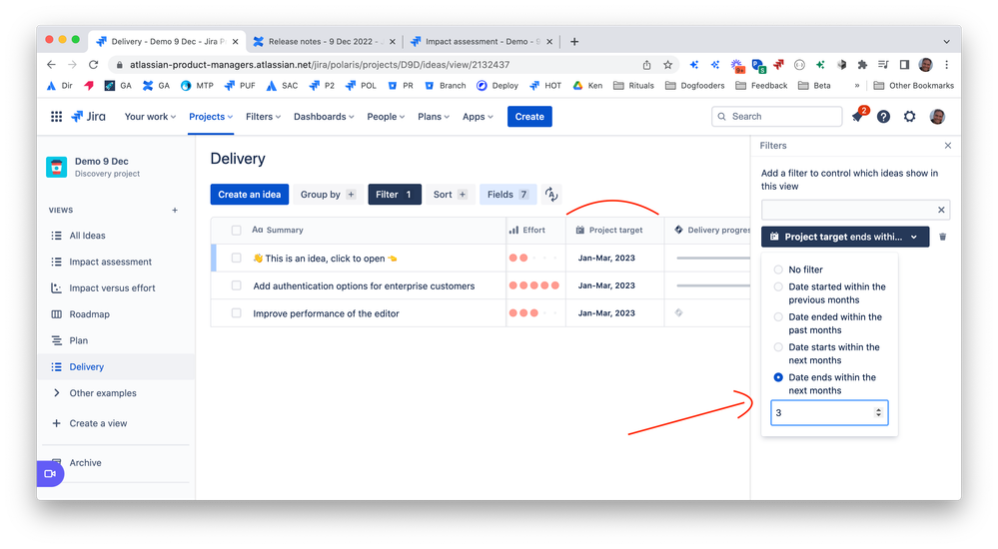Viewport: 998px width, 549px height.
Task: Click the blue Create button
Action: (529, 117)
